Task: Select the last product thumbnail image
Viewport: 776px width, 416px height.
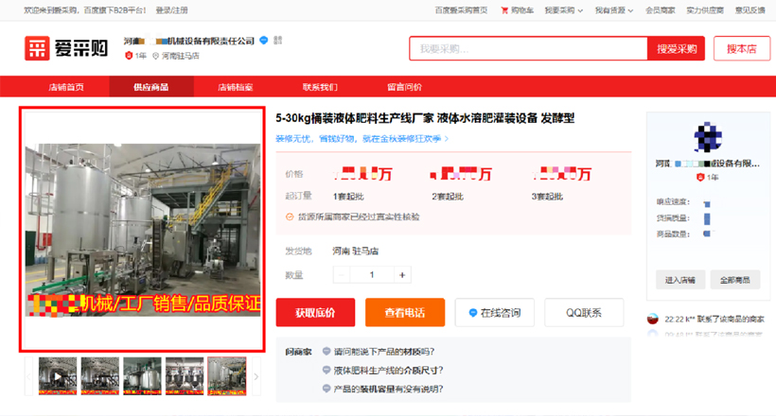Action: click(x=227, y=376)
